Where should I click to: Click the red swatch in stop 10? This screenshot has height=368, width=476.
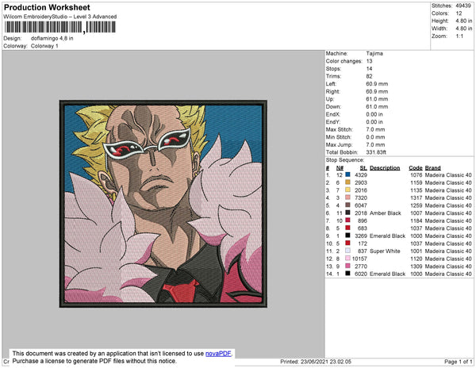click(347, 243)
